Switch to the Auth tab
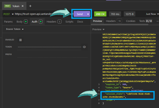 pos(37,22)
